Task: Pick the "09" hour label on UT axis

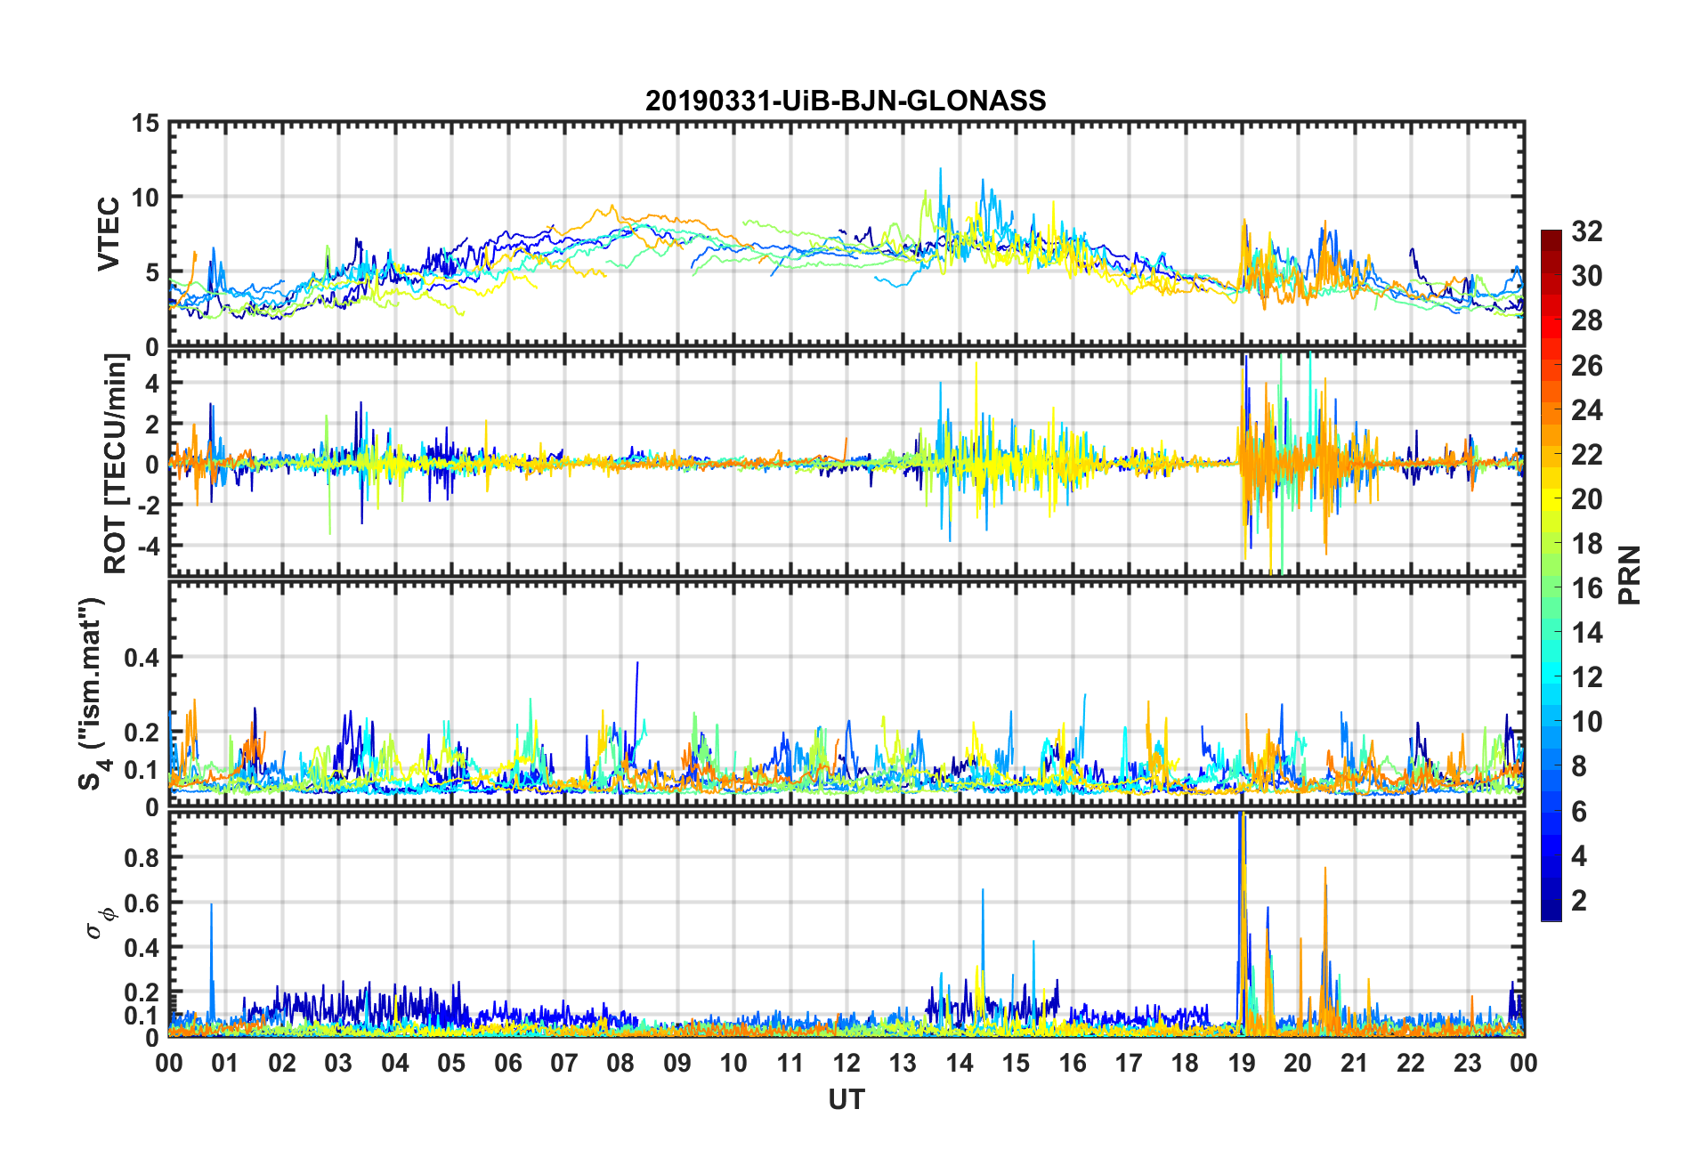Action: (676, 1063)
